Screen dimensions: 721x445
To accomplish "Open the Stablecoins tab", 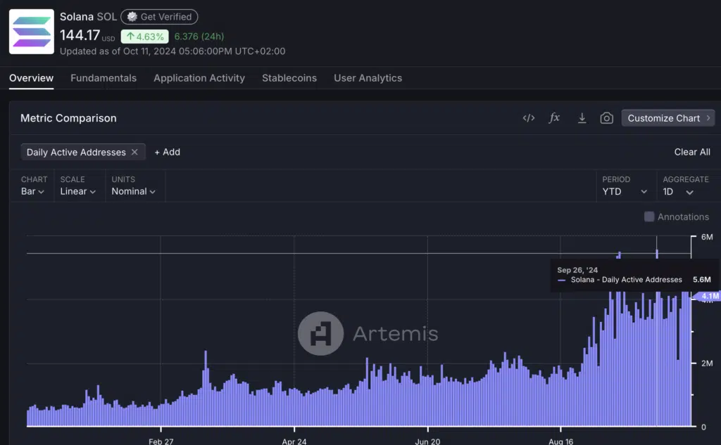I will [x=289, y=78].
